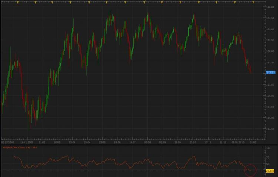Screen dimensions: 278x177
Task: Click the RSI scale 50 label
Action: tap(268, 164)
